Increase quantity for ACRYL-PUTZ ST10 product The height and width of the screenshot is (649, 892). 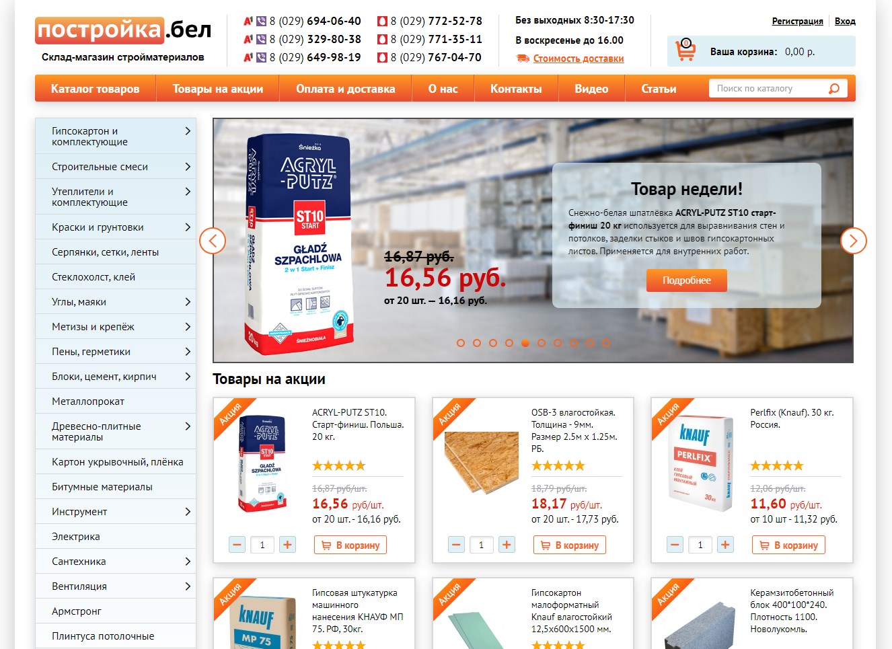click(x=287, y=545)
